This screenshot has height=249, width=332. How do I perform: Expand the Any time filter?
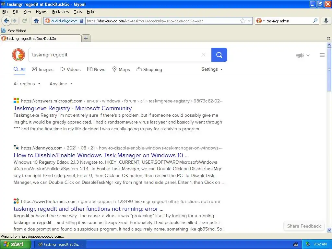(61, 84)
